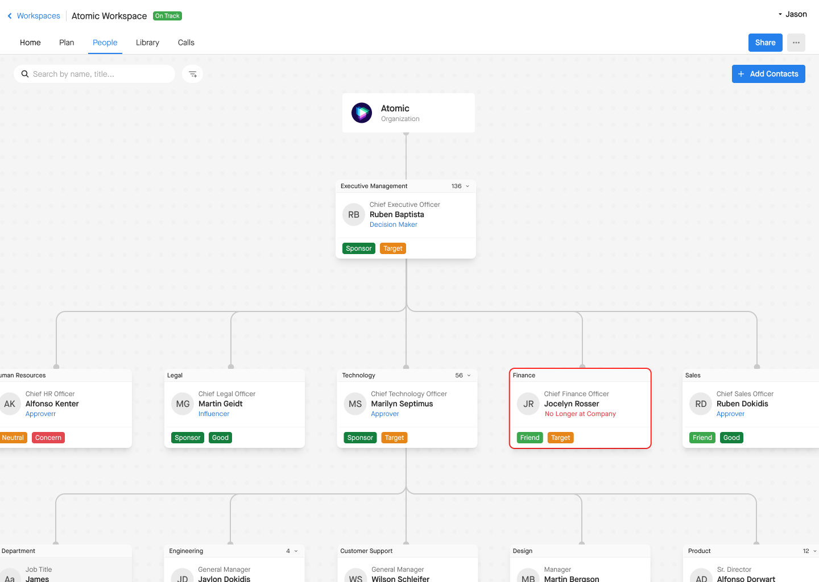The width and height of the screenshot is (819, 582).
Task: Toggle the Sponsor tag on Ruben Baptista
Action: coord(358,248)
